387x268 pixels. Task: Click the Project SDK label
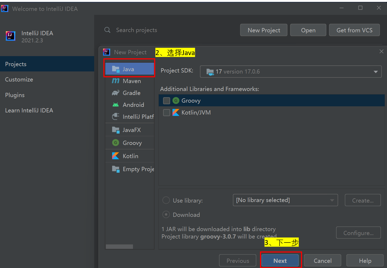pyautogui.click(x=177, y=71)
